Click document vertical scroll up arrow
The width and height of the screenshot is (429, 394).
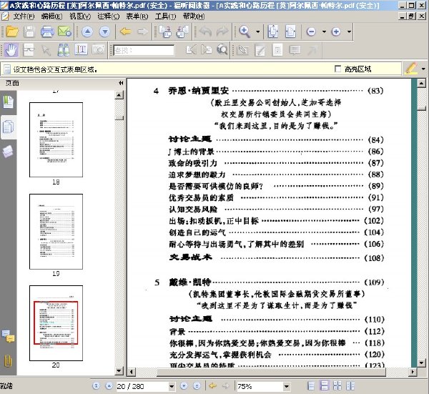421,83
